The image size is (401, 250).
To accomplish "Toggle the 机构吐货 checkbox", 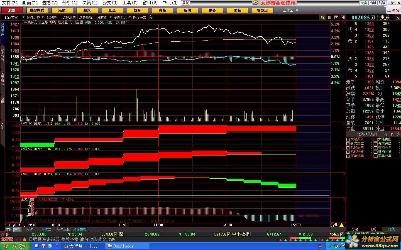I will point(376,152).
